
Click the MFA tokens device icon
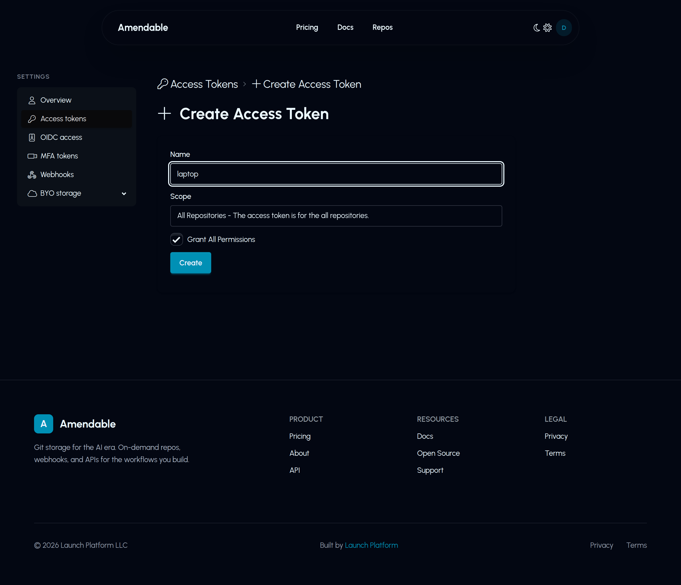coord(32,156)
